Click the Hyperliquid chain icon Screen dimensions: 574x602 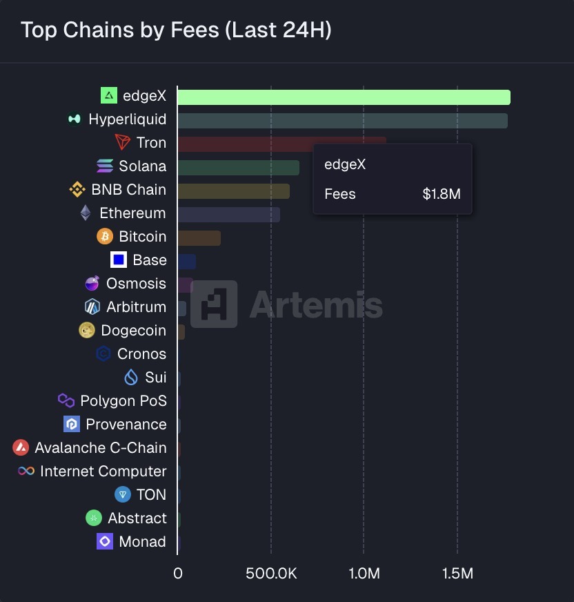point(75,119)
